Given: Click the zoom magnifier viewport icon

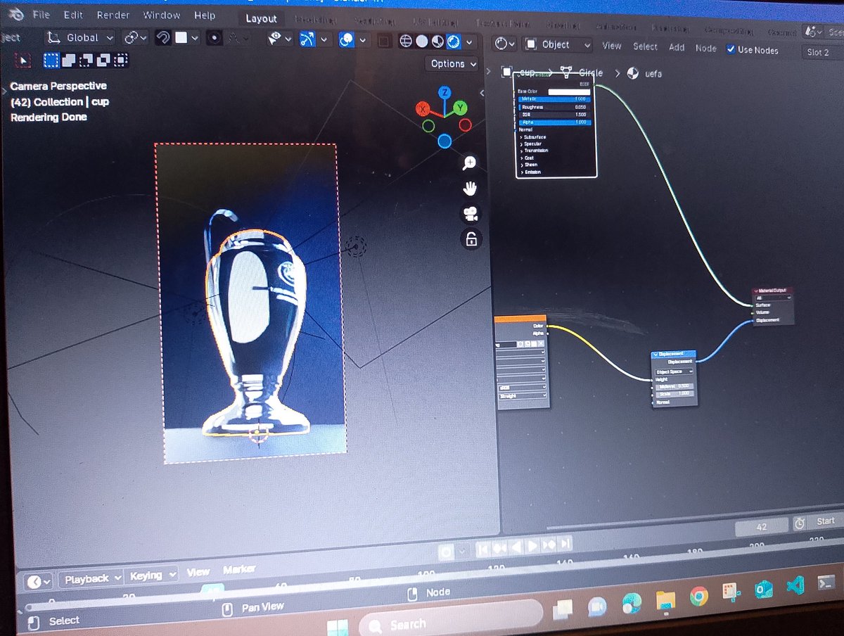Looking at the screenshot, I should click(470, 163).
